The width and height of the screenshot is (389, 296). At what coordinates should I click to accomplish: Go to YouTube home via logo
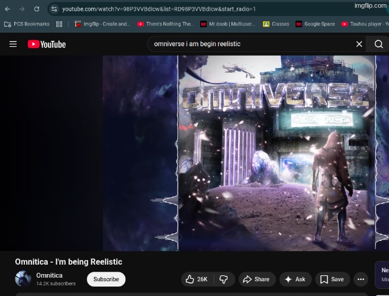pos(47,44)
